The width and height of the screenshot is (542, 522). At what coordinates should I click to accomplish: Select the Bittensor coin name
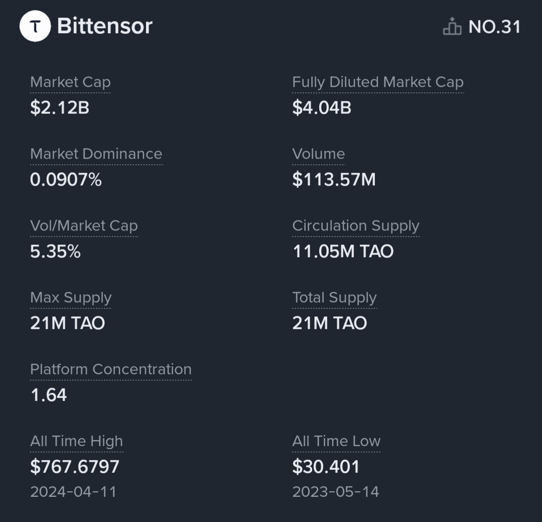tap(104, 26)
